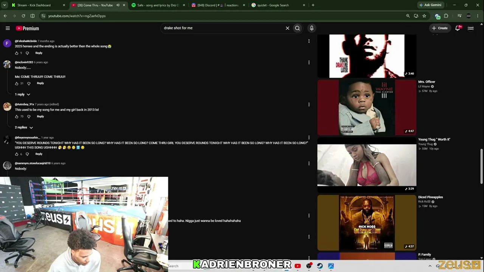Focus the YouTube search box
Screen dimensions: 484x272
pyautogui.click(x=223, y=28)
